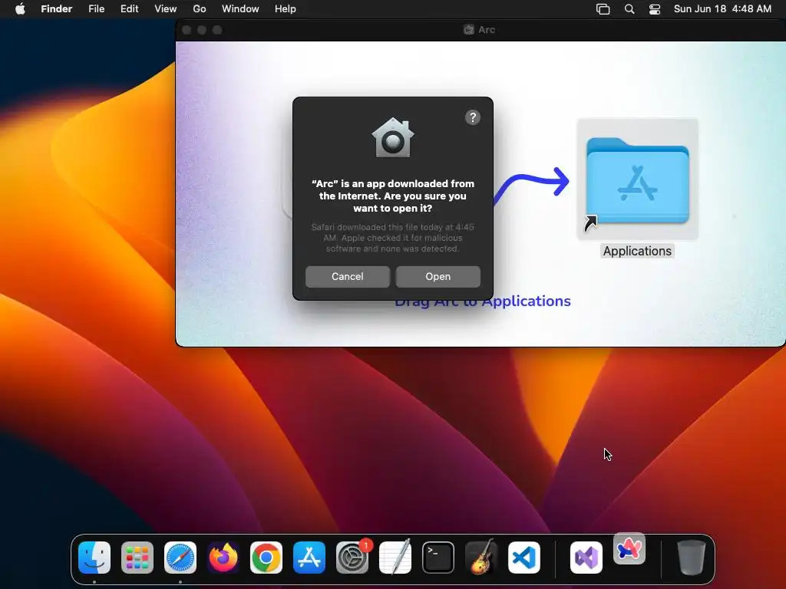The width and height of the screenshot is (786, 589).
Task: Click the Arc window title text
Action: pyautogui.click(x=486, y=30)
